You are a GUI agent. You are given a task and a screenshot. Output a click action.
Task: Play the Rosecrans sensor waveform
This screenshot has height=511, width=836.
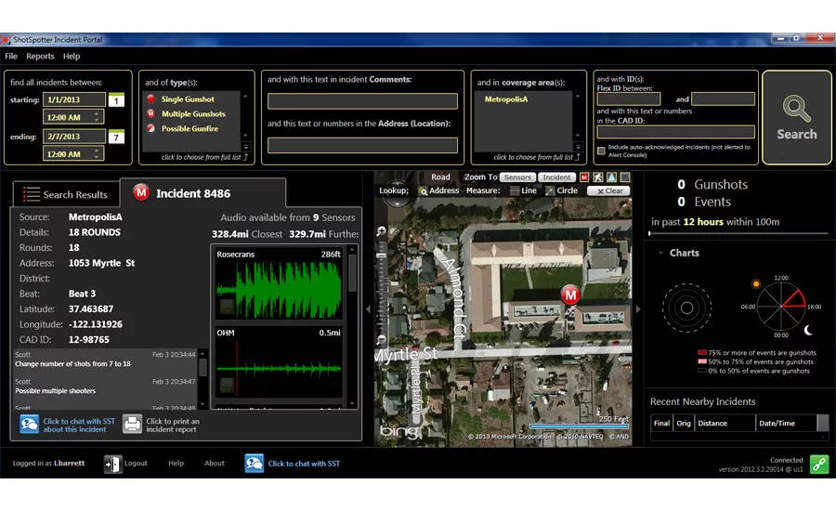[279, 290]
